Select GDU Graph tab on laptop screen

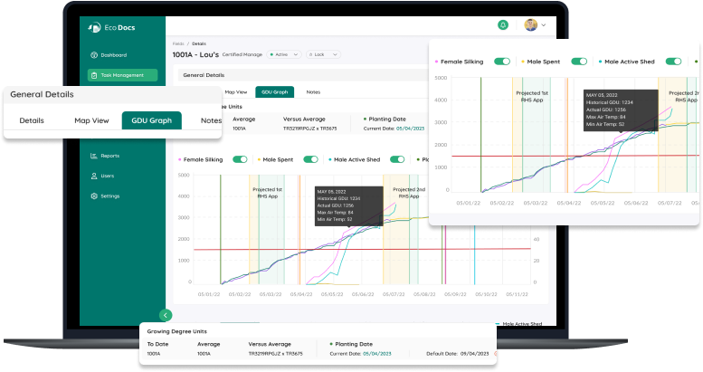point(275,92)
